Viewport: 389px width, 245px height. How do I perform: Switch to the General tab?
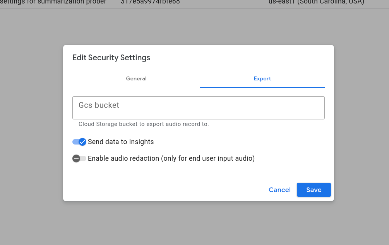click(136, 78)
